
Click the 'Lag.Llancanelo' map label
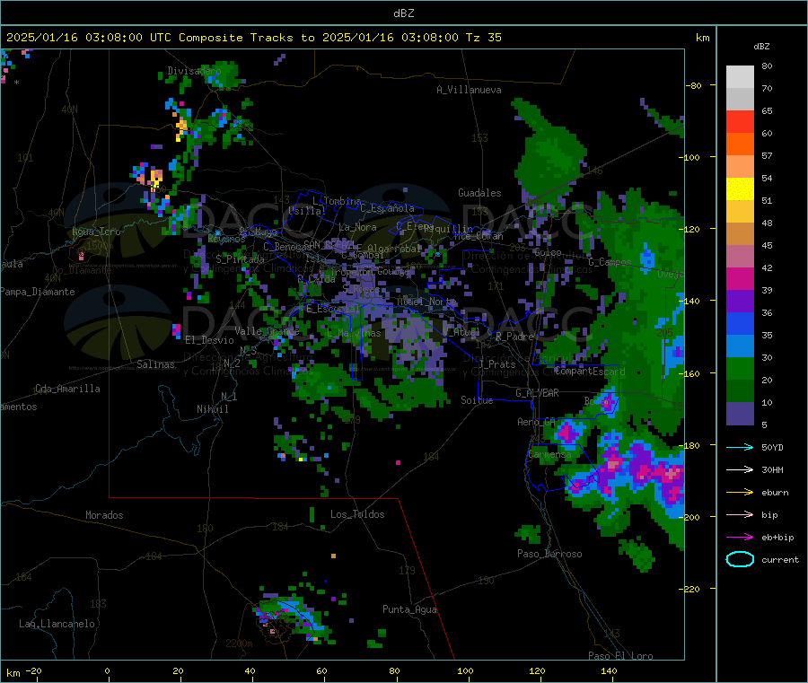(57, 624)
